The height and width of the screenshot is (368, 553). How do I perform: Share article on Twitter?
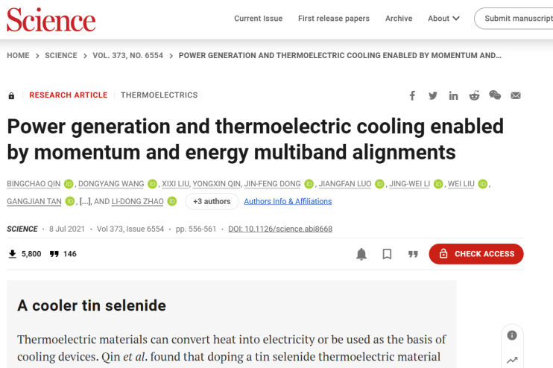[x=433, y=95]
